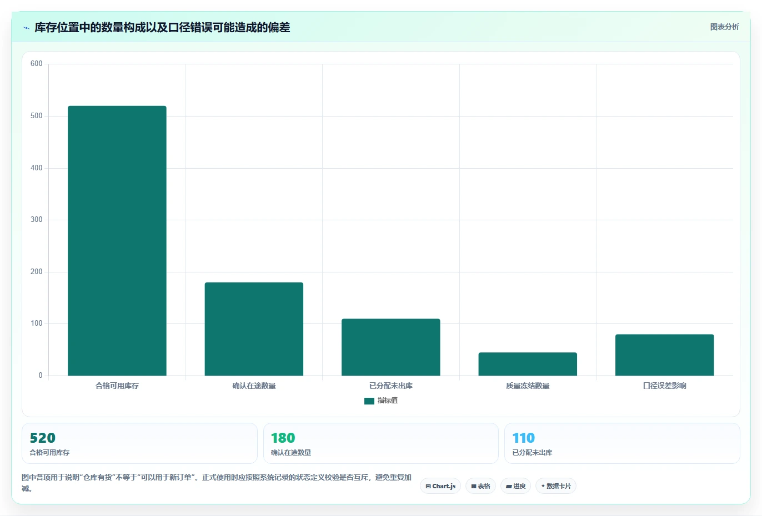Click the 520 value in the stat card
Screen dimensions: 762x516
[43, 438]
